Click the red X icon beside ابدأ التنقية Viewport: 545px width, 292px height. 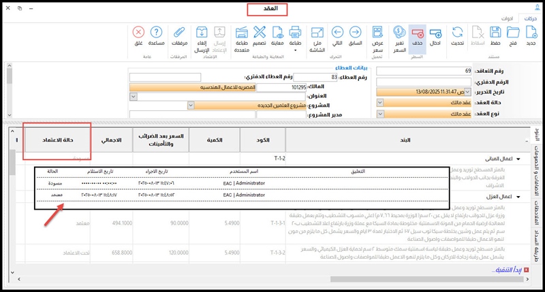click(x=526, y=270)
